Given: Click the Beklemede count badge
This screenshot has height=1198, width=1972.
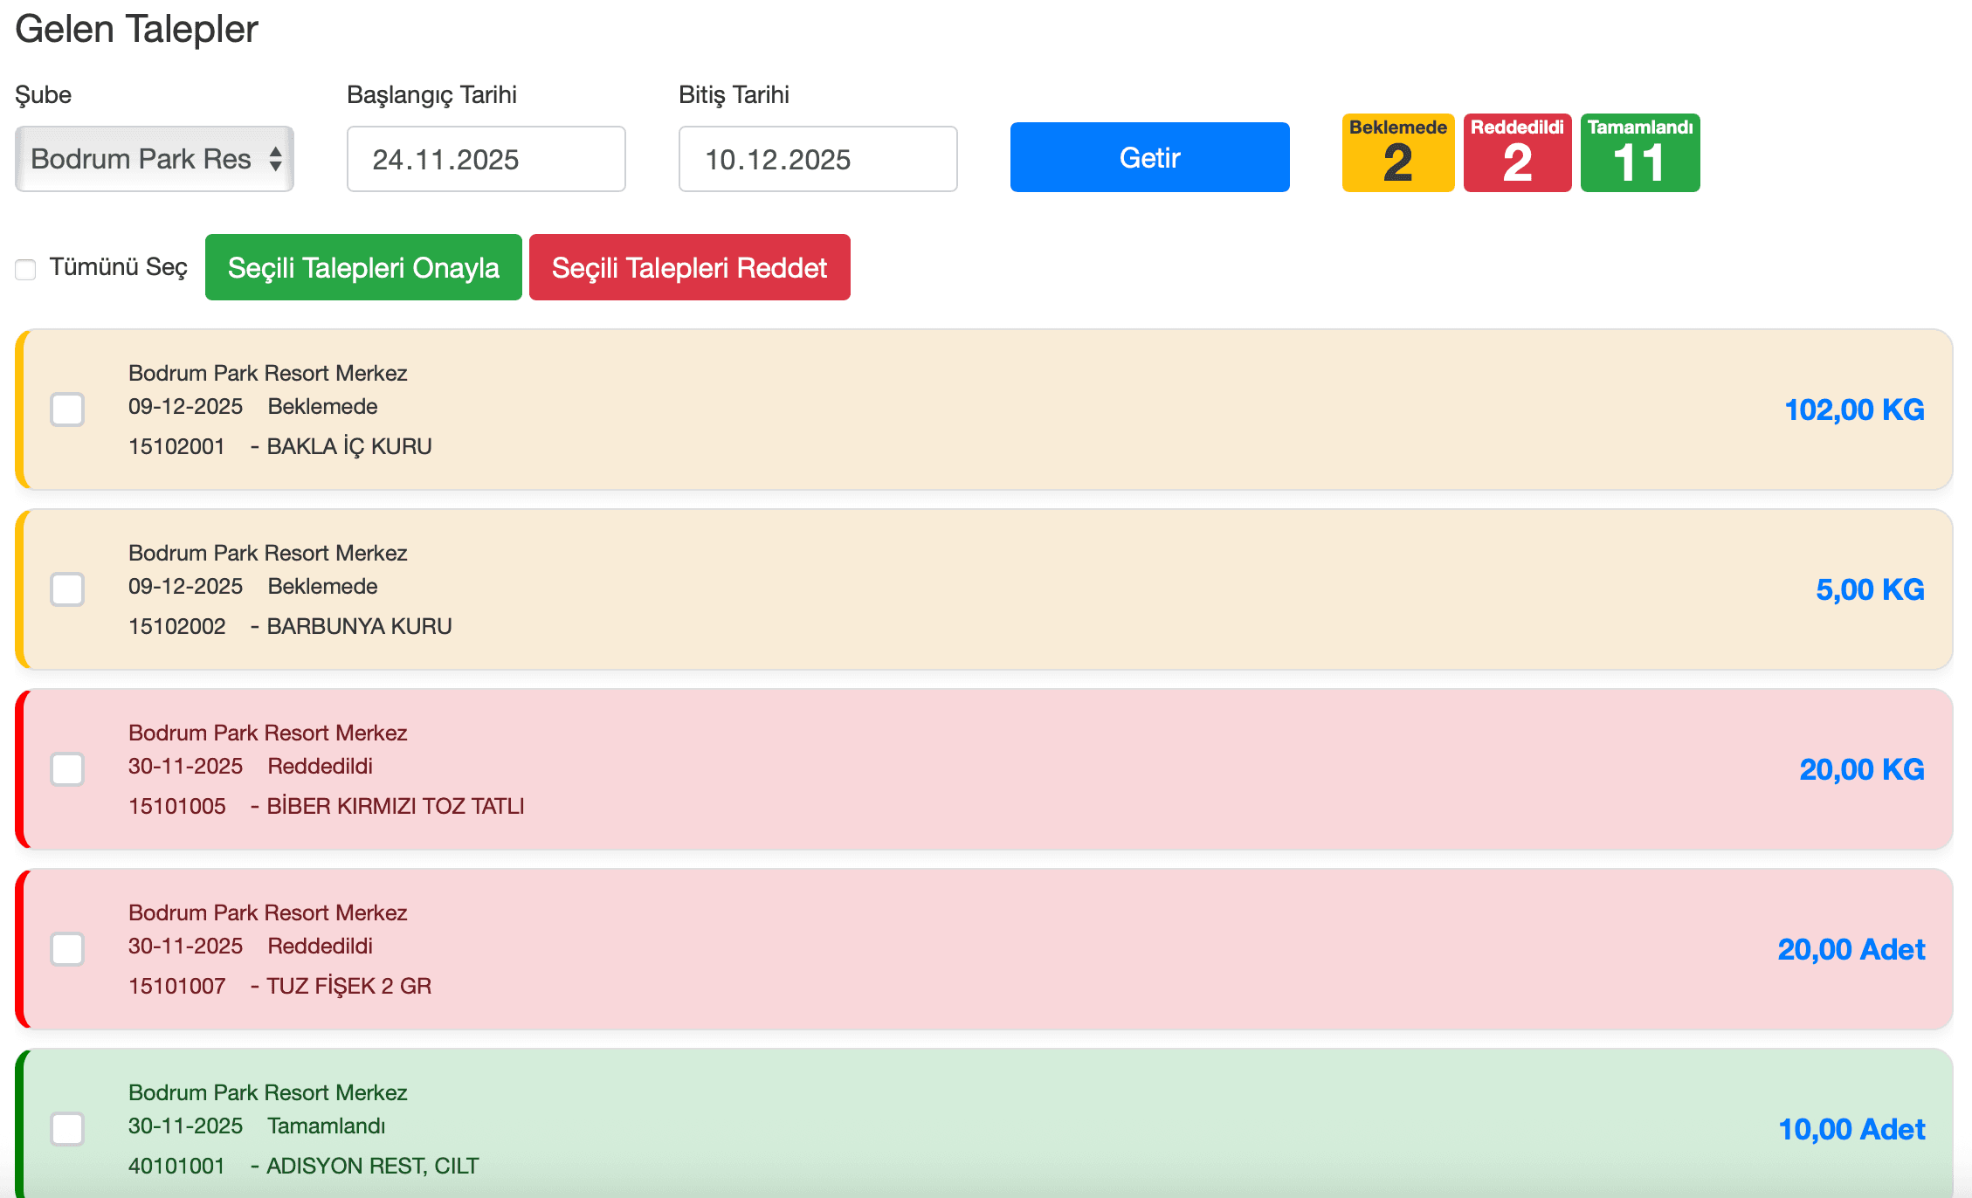Looking at the screenshot, I should [1397, 153].
